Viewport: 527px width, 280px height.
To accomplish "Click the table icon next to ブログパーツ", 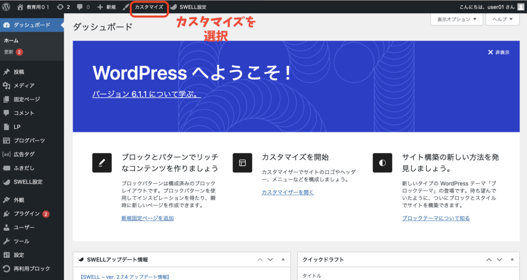I will click(6, 140).
